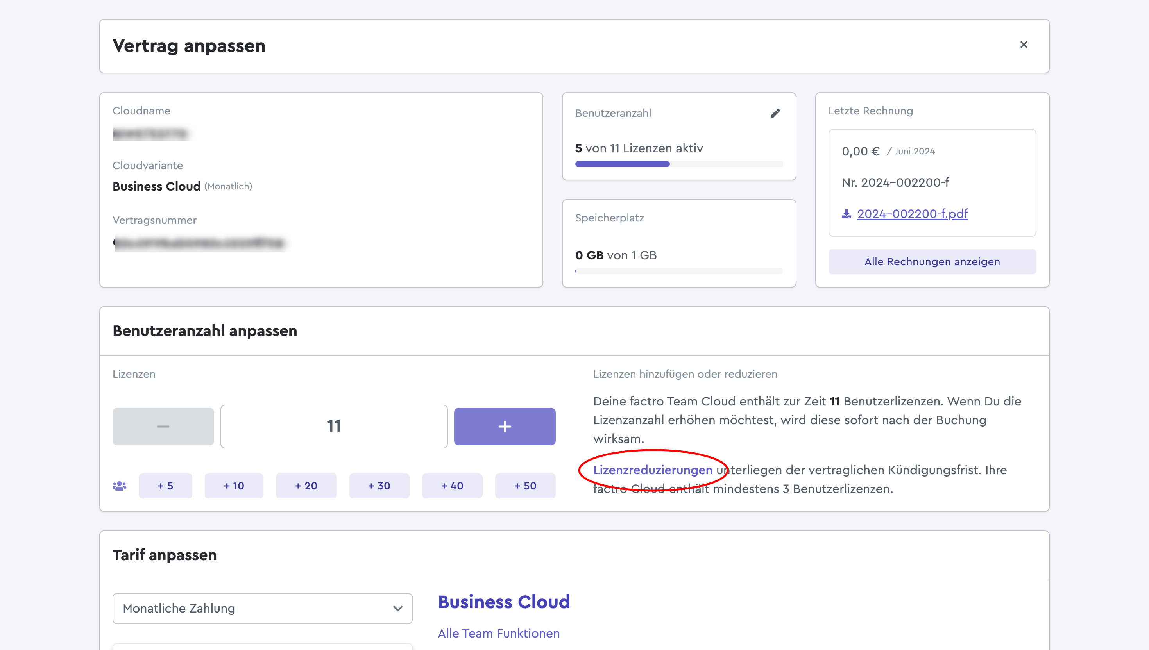Add 40 licenses with the + 40 button
This screenshot has height=650, width=1149.
coord(452,486)
